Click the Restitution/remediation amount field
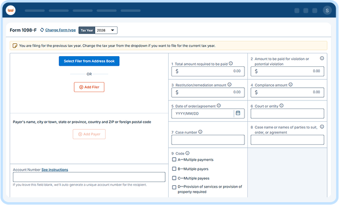 (208, 93)
